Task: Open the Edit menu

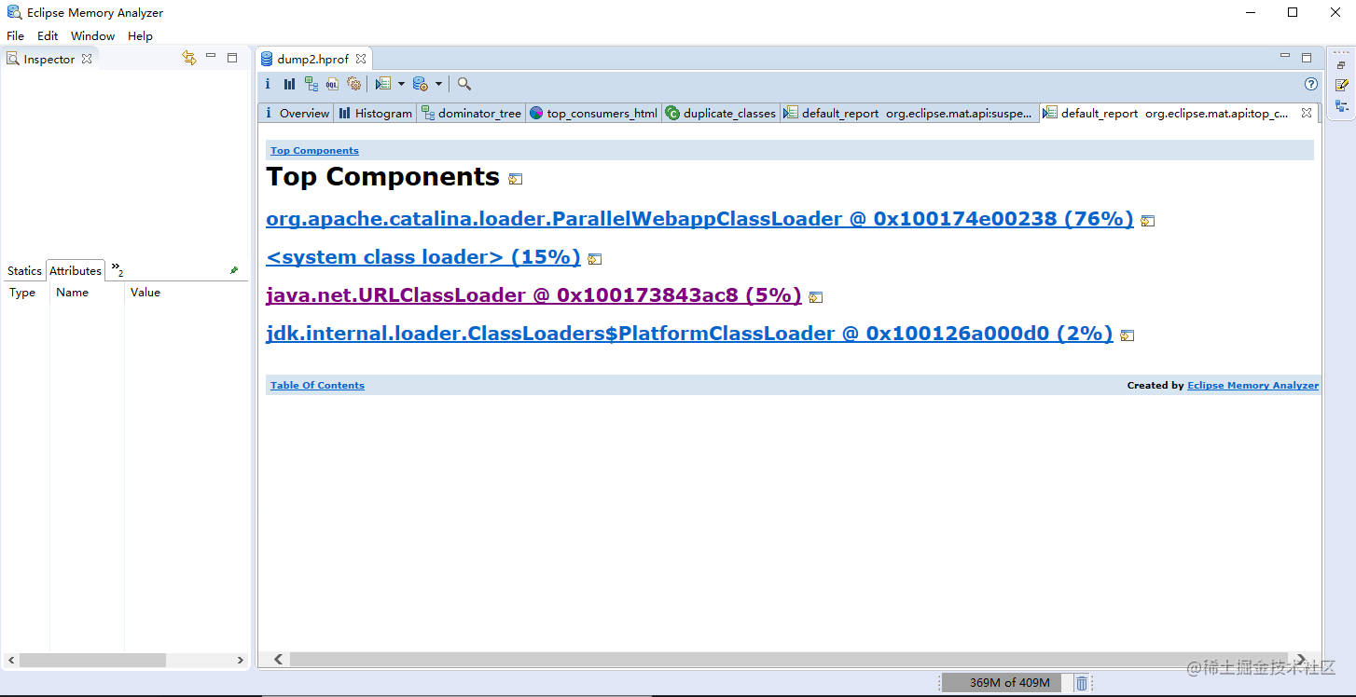Action: (x=48, y=35)
